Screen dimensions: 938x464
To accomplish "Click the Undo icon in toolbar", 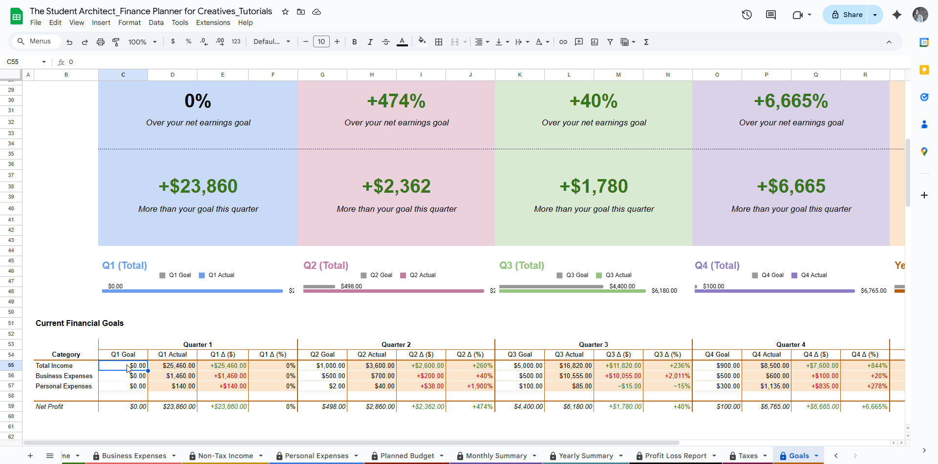I will 69,42.
